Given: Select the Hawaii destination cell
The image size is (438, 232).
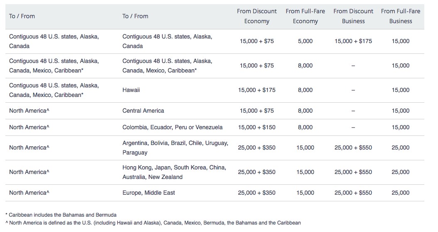Looking at the screenshot, I should [x=131, y=90].
